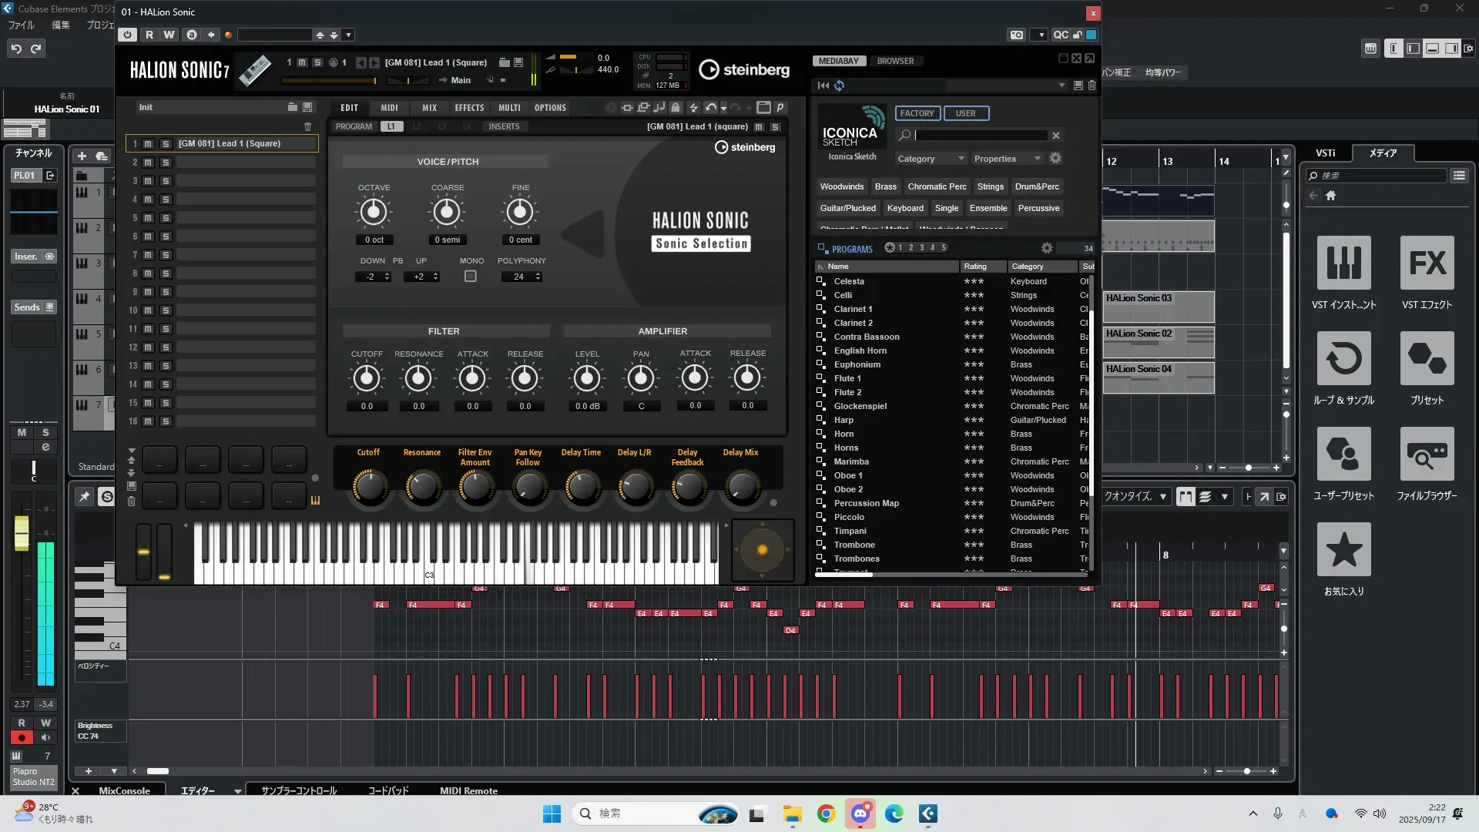
Task: Toggle the MONO checkbox
Action: point(471,277)
